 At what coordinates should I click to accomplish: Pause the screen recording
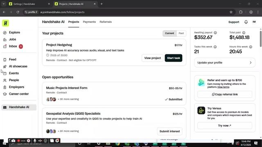coord(29,141)
